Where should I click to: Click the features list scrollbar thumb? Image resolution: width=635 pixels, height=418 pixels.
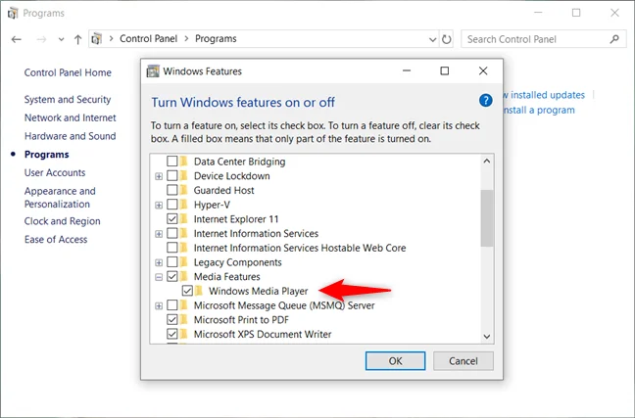click(487, 218)
